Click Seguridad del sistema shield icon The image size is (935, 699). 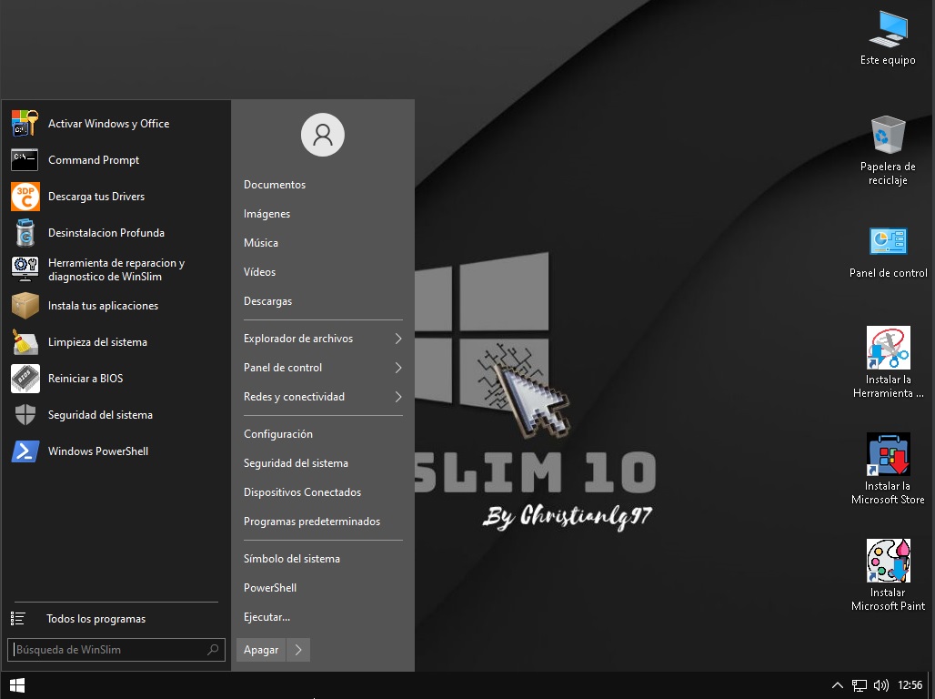[x=25, y=415]
